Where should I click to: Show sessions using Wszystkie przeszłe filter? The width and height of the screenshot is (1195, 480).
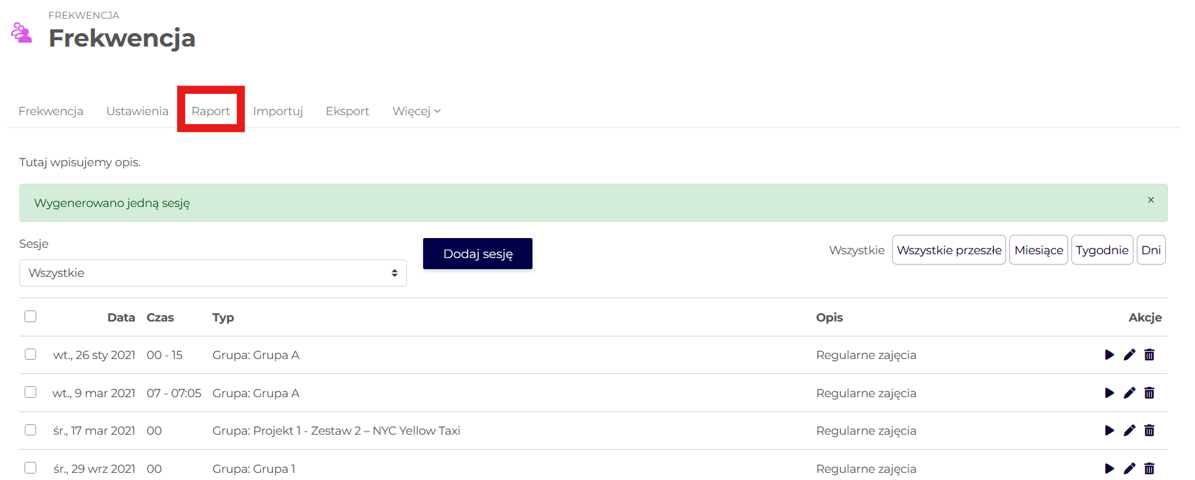(948, 250)
